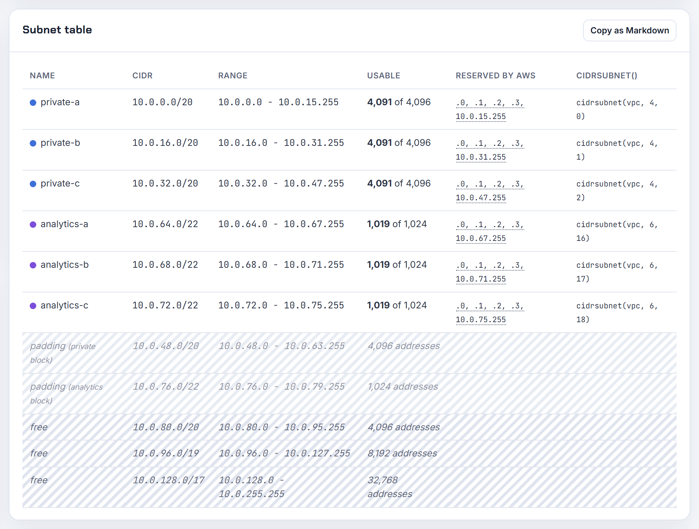The image size is (699, 529).
Task: Click the reserved address 10.0.31.255
Action: tap(481, 157)
